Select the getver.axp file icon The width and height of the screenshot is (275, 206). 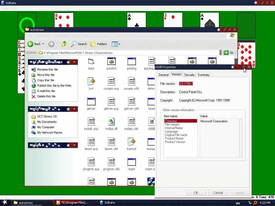pos(111,102)
